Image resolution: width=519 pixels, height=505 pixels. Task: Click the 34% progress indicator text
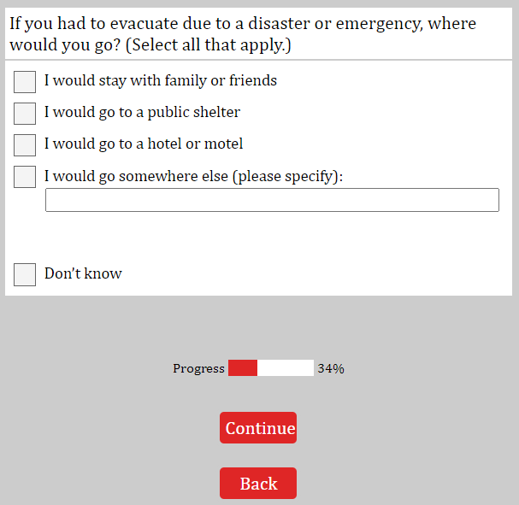pos(331,369)
